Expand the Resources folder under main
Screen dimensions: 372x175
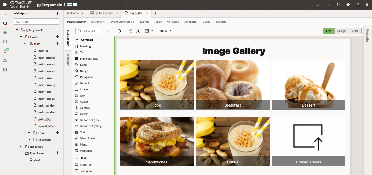pyautogui.click(x=29, y=140)
